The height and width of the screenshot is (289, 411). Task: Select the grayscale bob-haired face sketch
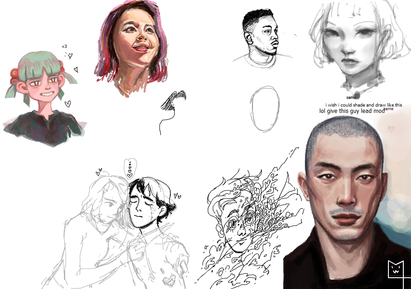(350, 45)
